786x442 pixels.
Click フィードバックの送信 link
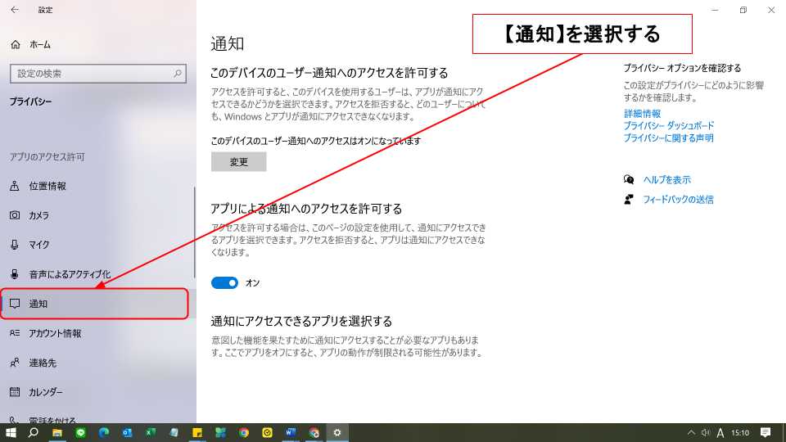point(678,200)
